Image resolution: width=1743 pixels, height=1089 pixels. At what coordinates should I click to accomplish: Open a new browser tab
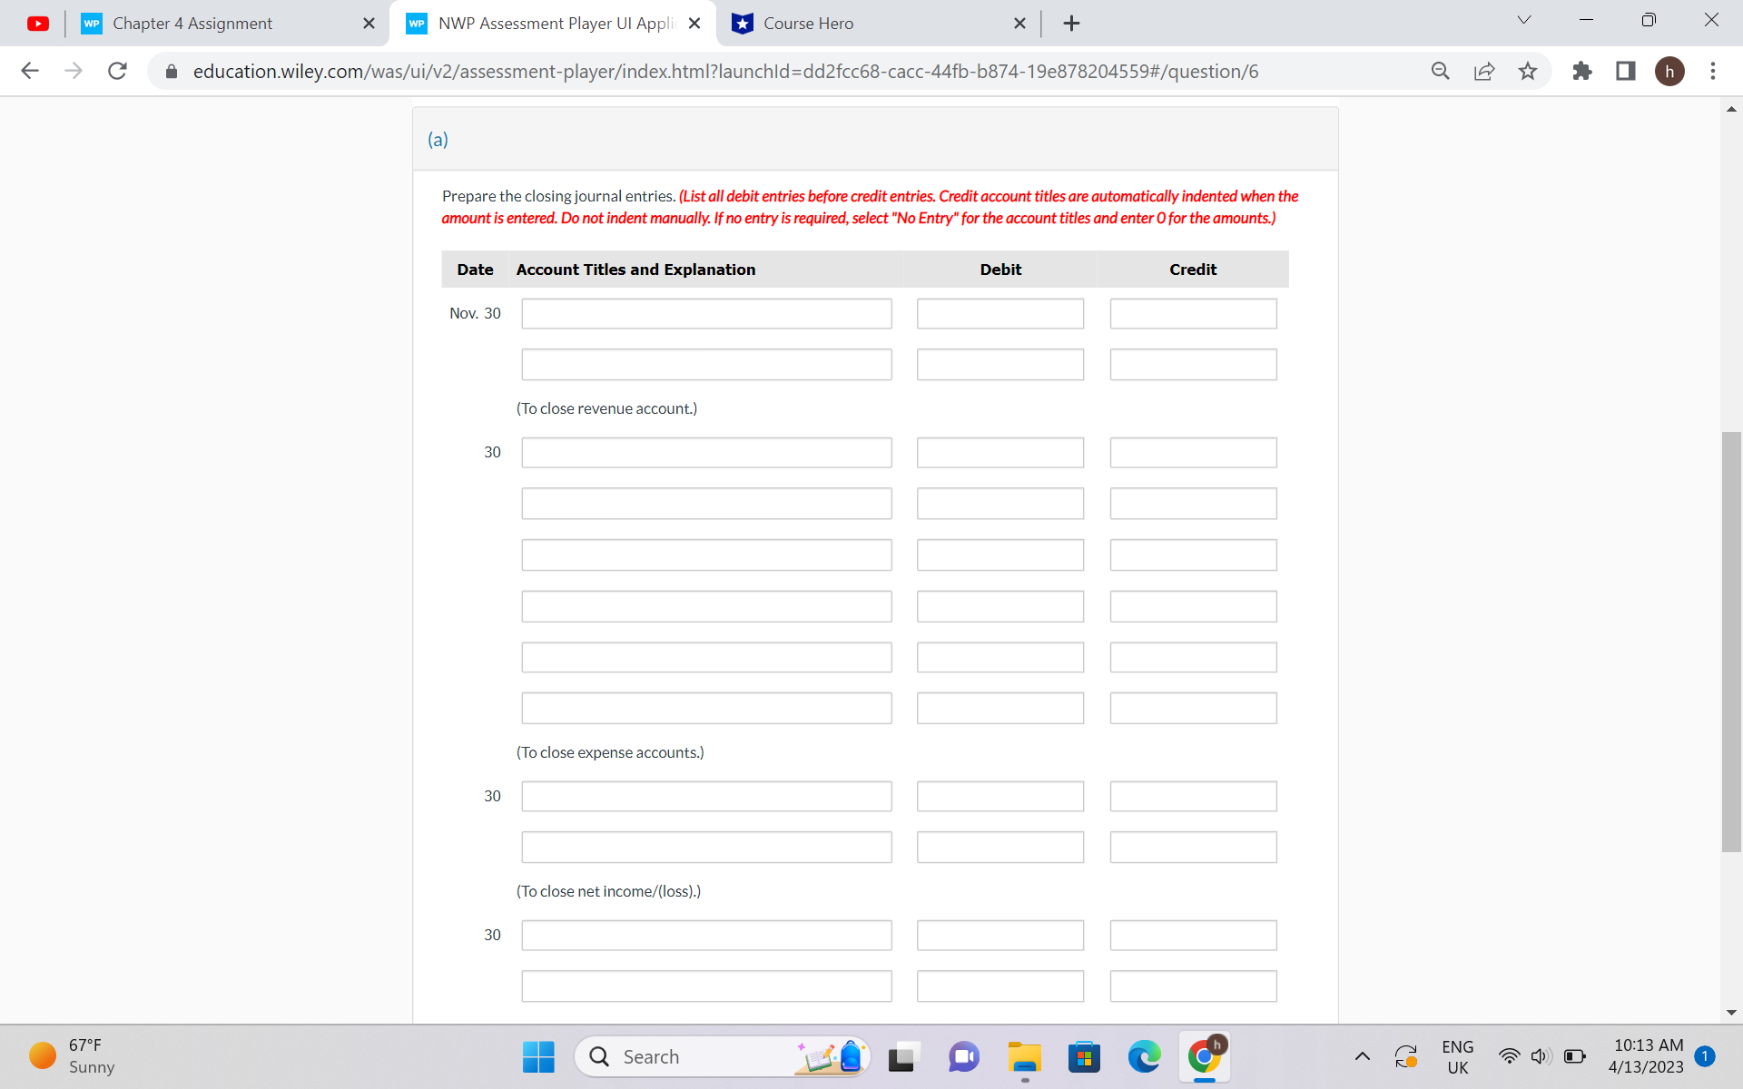point(1071,23)
